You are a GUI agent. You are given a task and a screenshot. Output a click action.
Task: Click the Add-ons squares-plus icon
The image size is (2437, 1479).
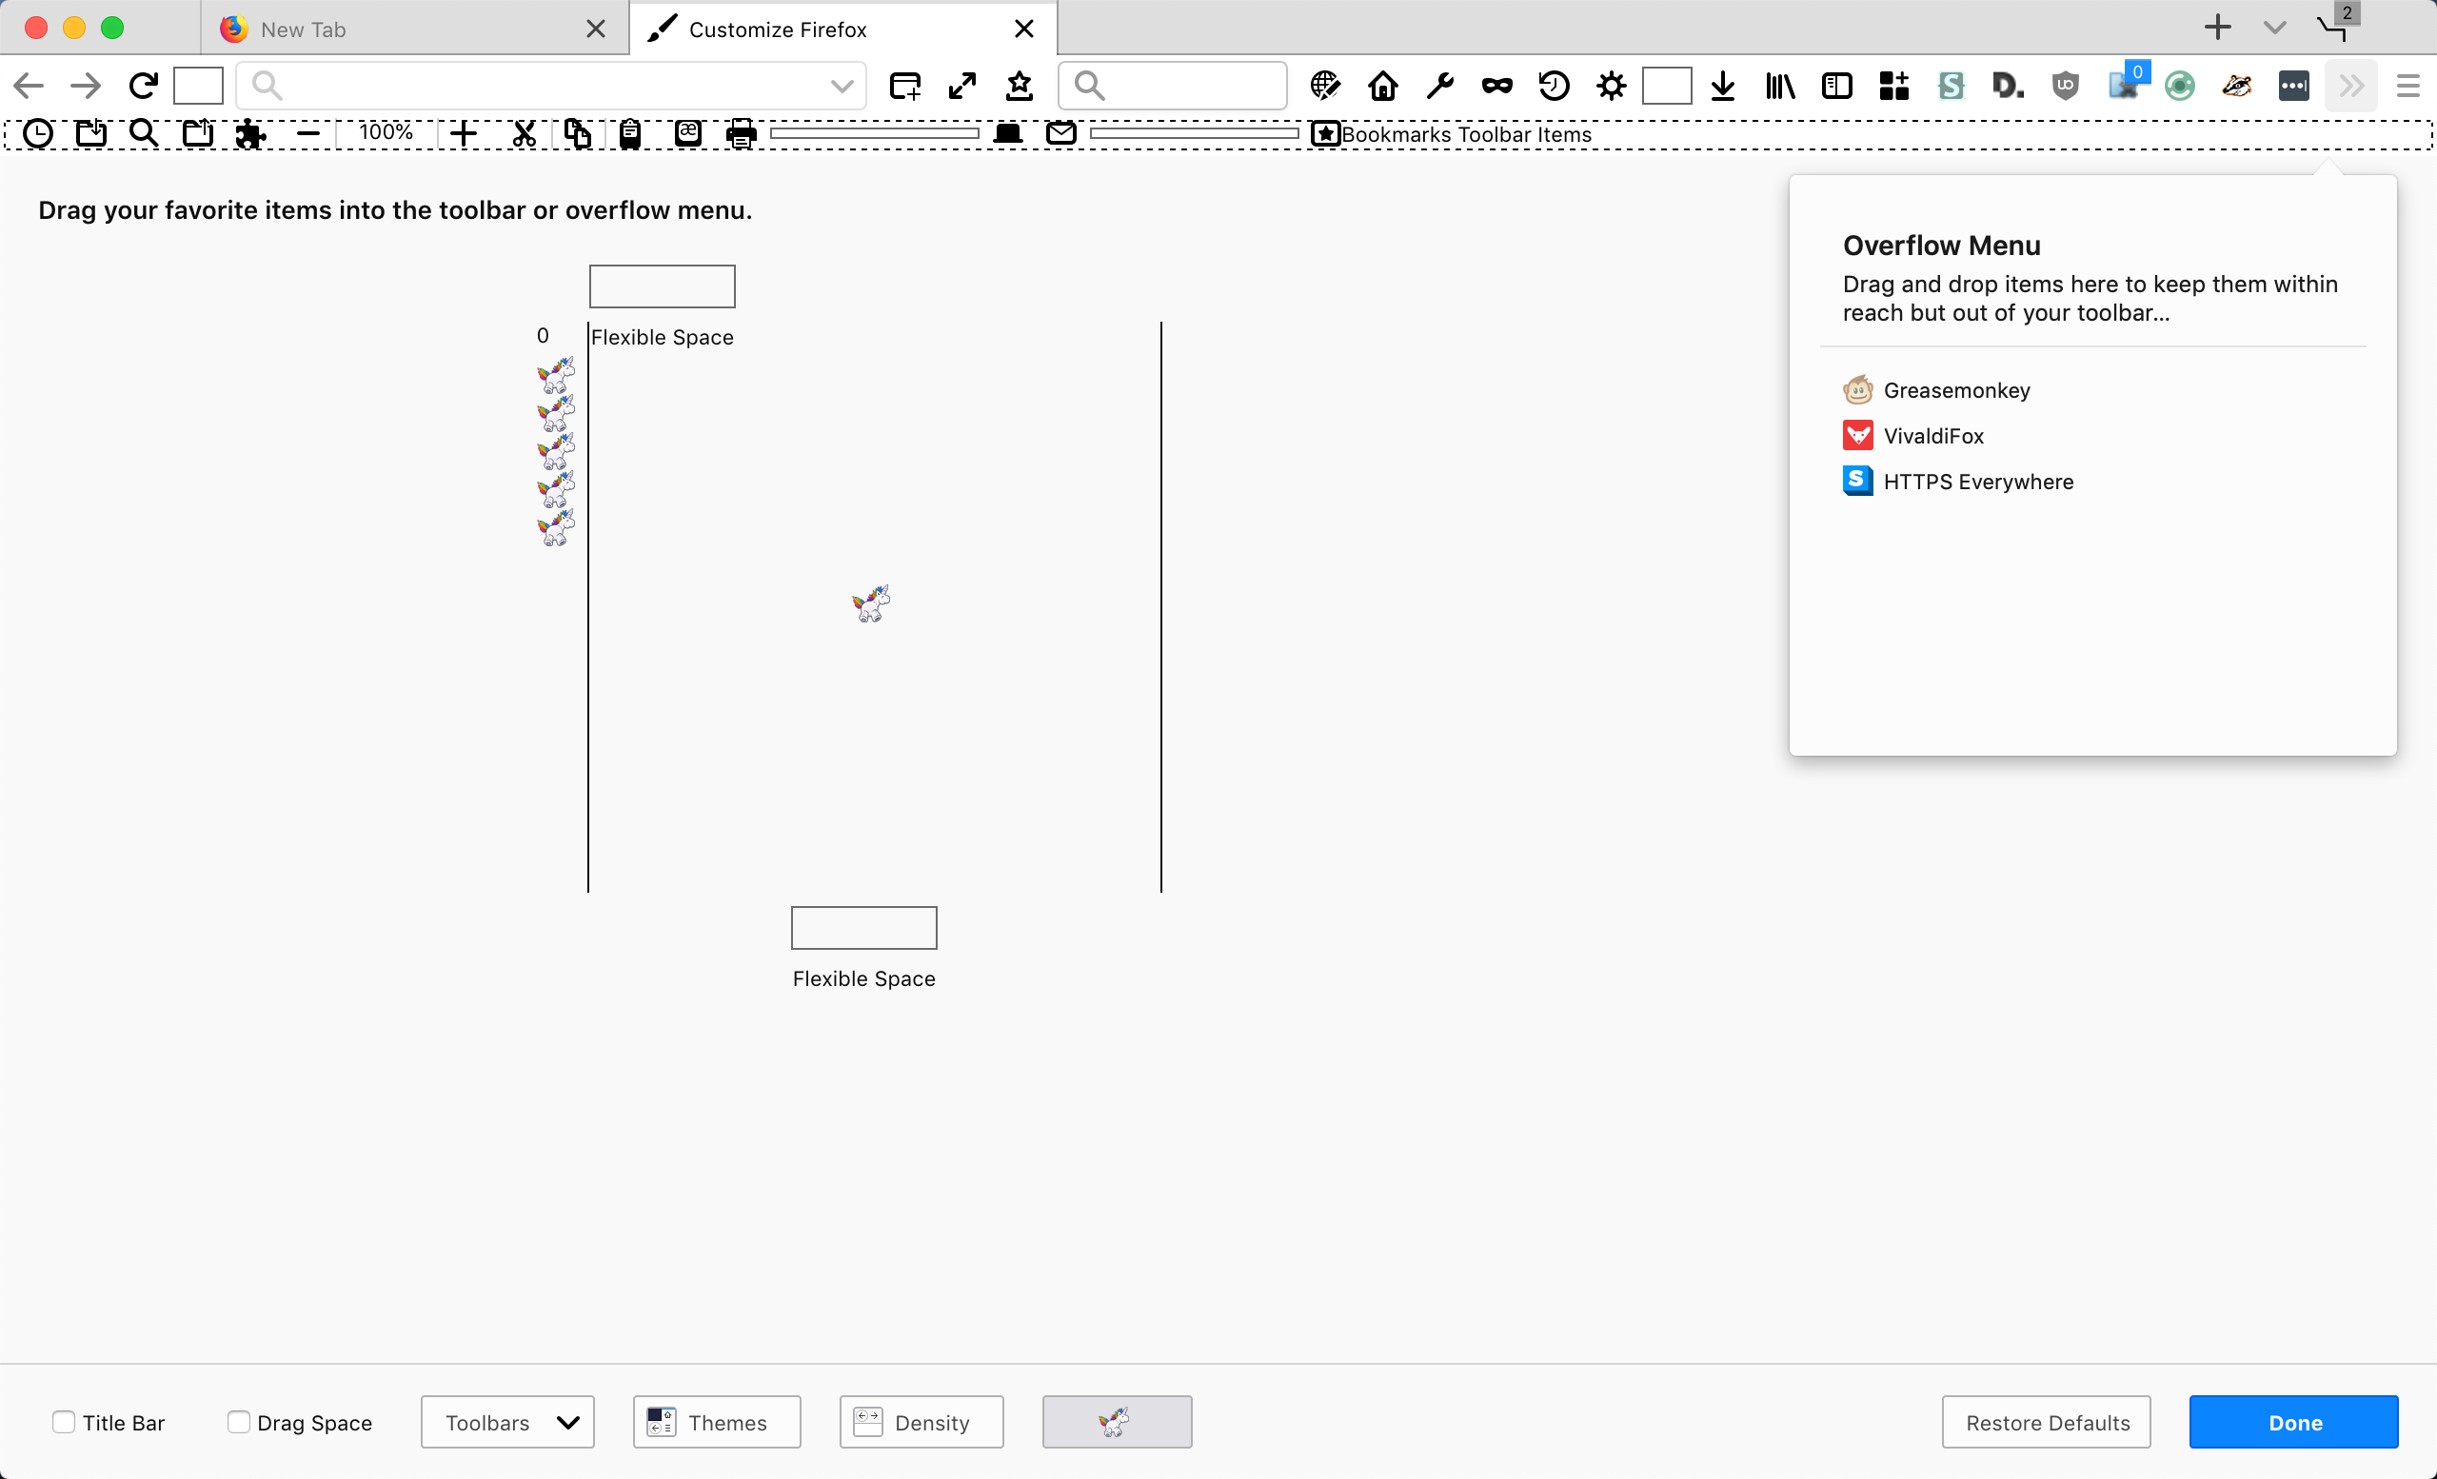1894,86
